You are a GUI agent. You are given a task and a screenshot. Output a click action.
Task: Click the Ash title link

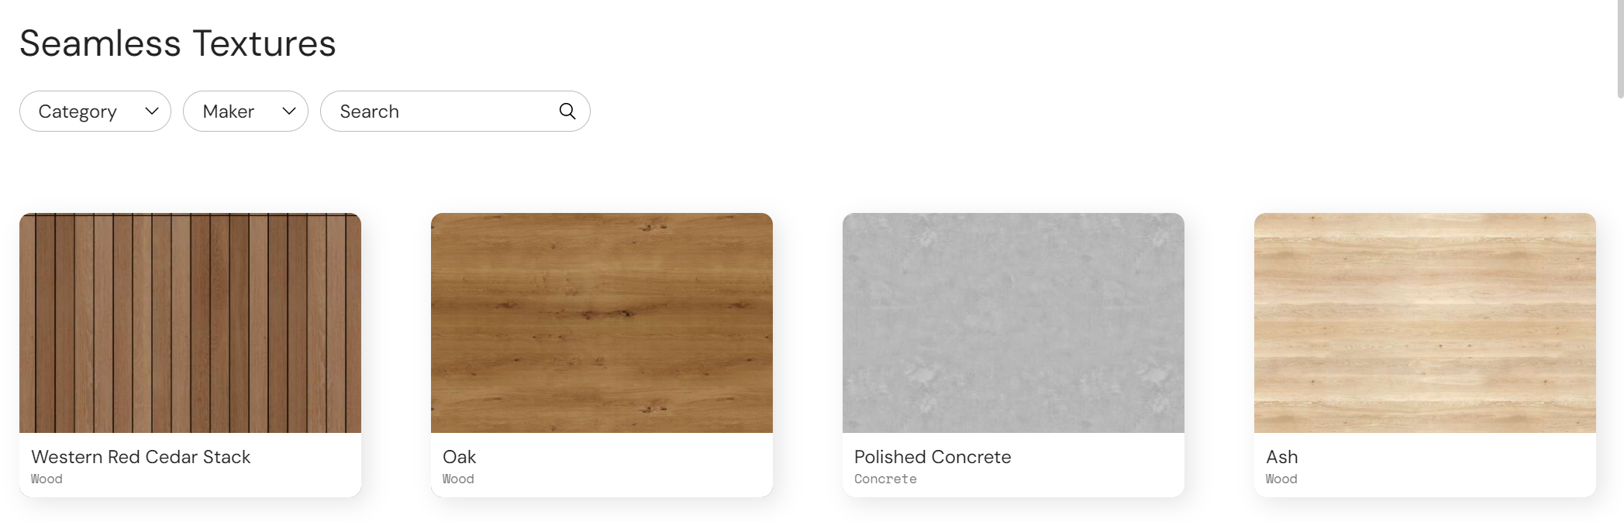click(x=1282, y=457)
